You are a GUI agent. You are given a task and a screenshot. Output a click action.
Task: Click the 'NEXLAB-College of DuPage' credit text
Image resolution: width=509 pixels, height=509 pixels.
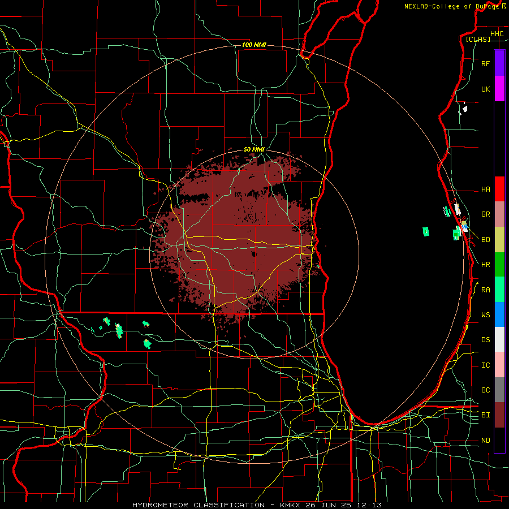[x=451, y=6]
